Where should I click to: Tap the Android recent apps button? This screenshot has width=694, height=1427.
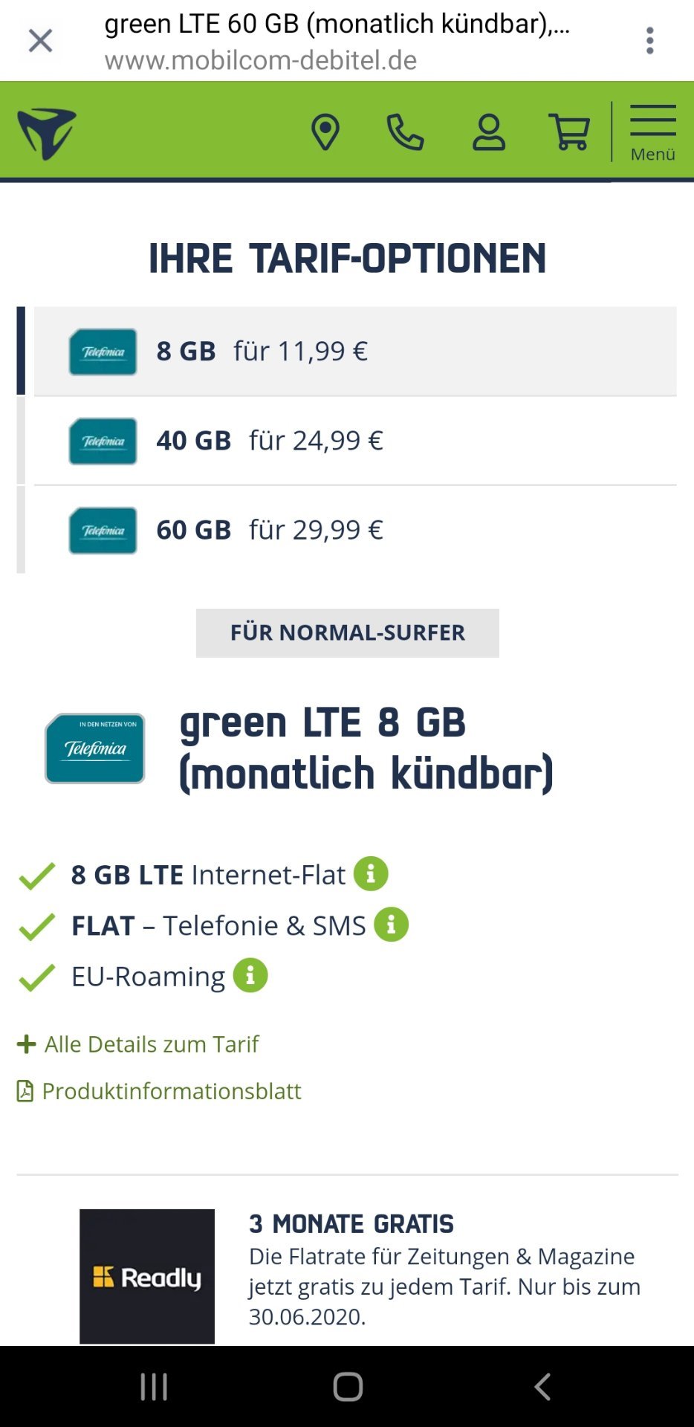coord(154,1387)
